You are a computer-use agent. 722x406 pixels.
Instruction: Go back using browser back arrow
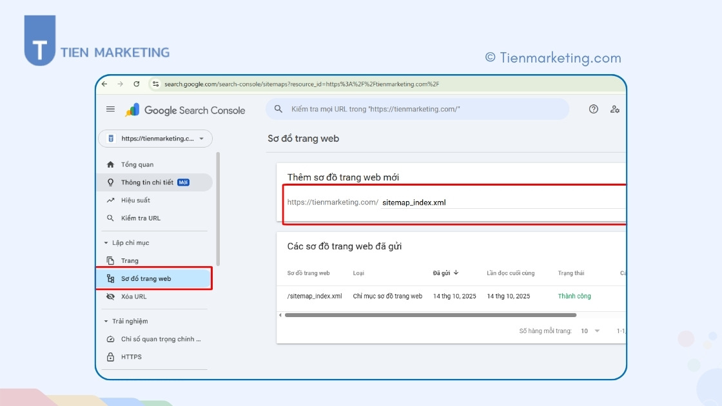click(106, 84)
